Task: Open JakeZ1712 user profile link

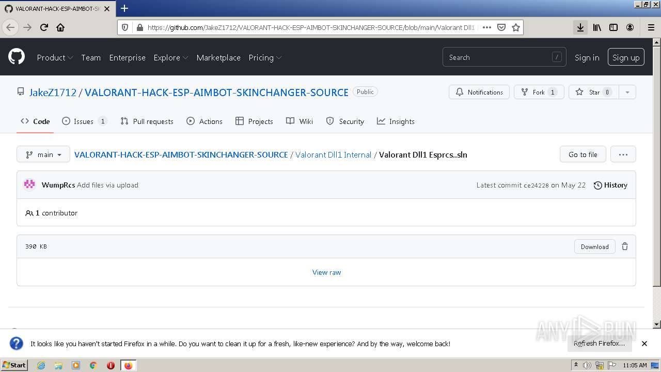Action: point(53,92)
